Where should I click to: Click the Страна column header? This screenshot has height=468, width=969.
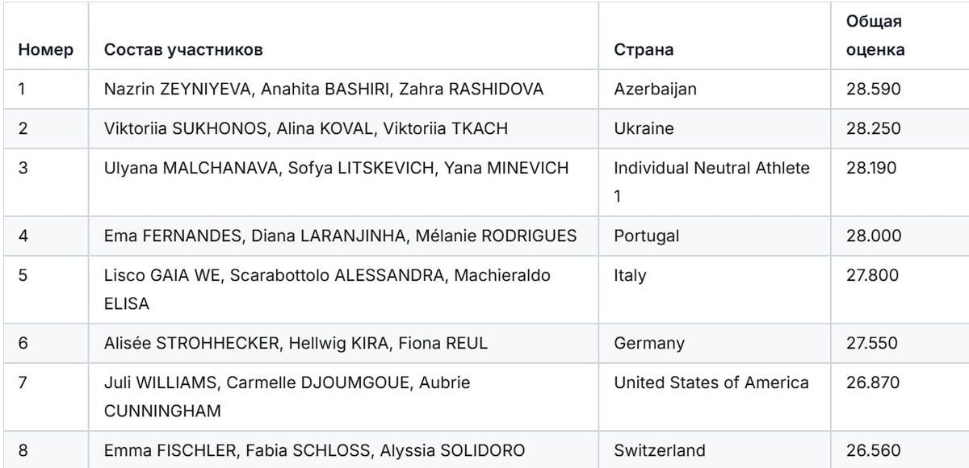(x=644, y=50)
